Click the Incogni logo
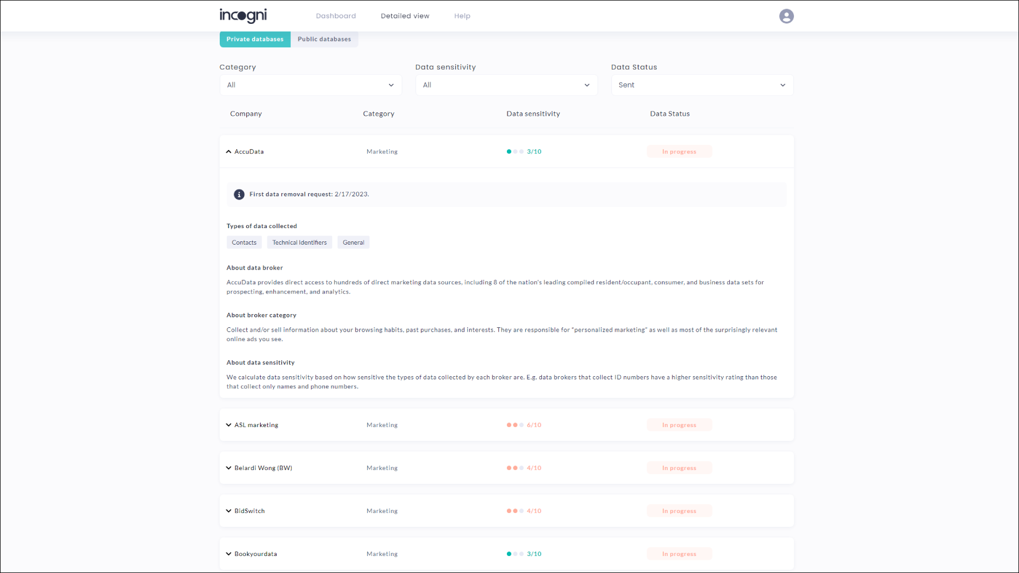The image size is (1019, 573). tap(243, 16)
